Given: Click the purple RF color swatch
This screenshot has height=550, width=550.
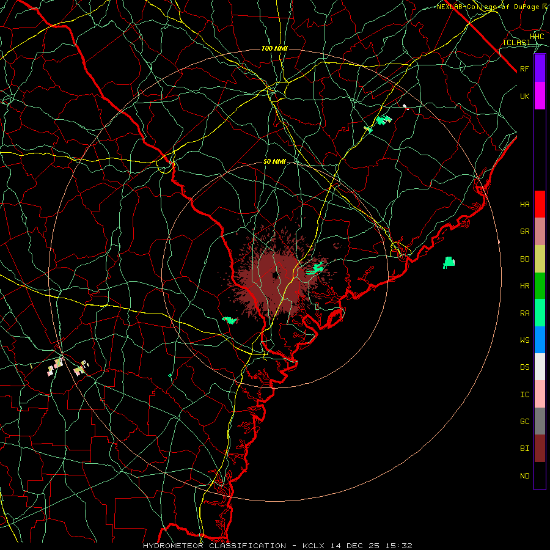Looking at the screenshot, I should tap(540, 68).
